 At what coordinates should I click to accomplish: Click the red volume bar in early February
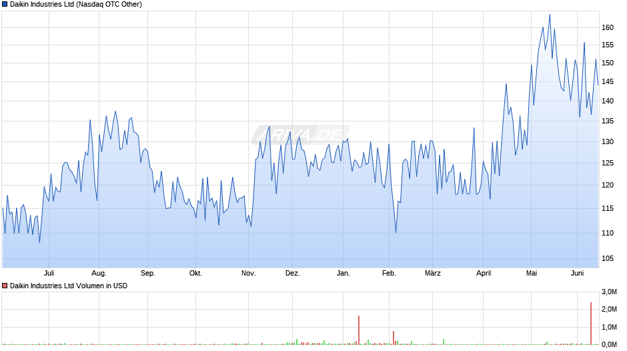click(x=394, y=338)
